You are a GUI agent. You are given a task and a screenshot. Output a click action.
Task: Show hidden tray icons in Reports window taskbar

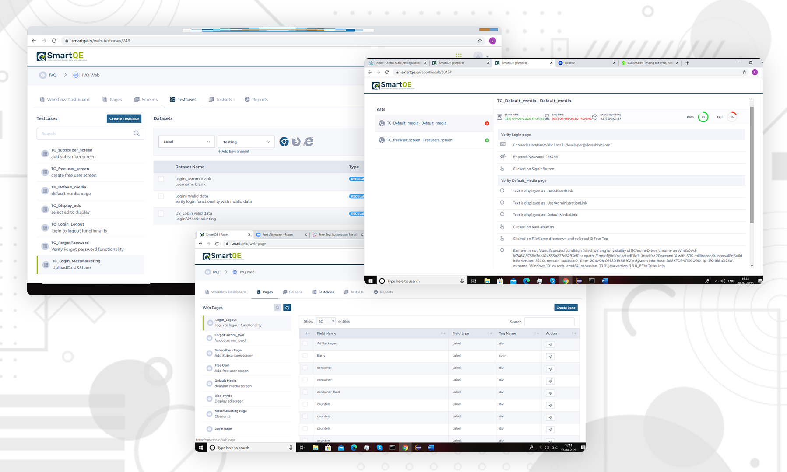pos(717,281)
